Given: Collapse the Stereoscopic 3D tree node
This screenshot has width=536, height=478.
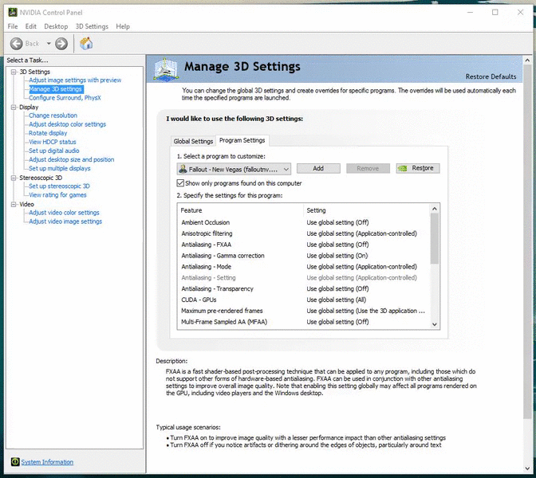Looking at the screenshot, I should pos(14,178).
